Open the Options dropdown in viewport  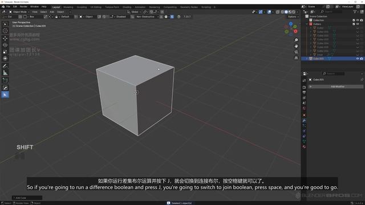293,17
